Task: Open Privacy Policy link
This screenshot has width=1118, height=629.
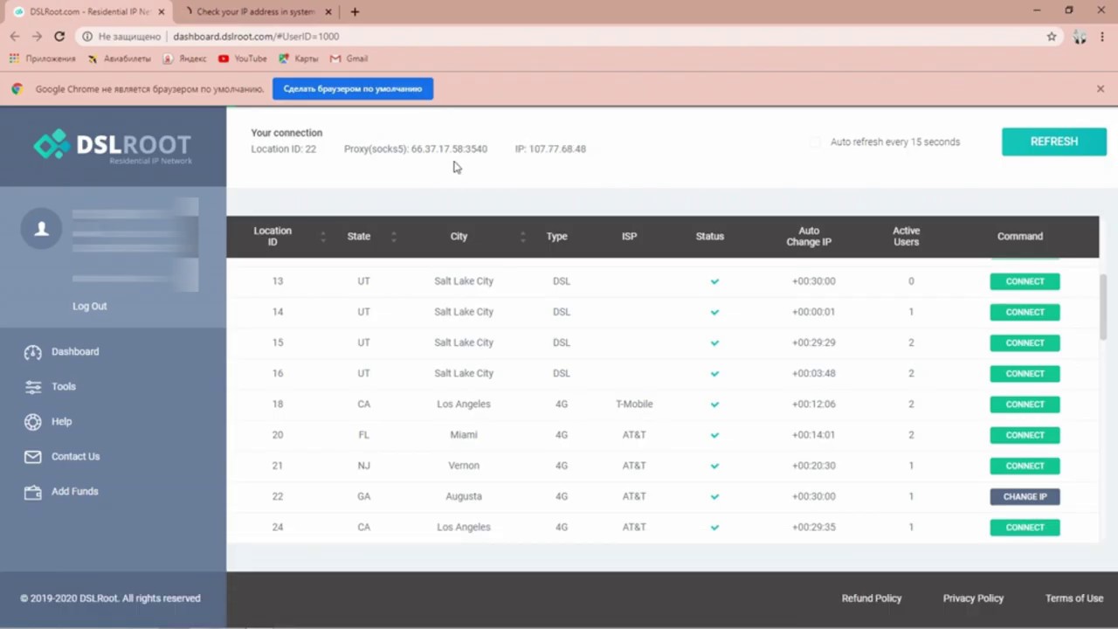Action: (973, 598)
